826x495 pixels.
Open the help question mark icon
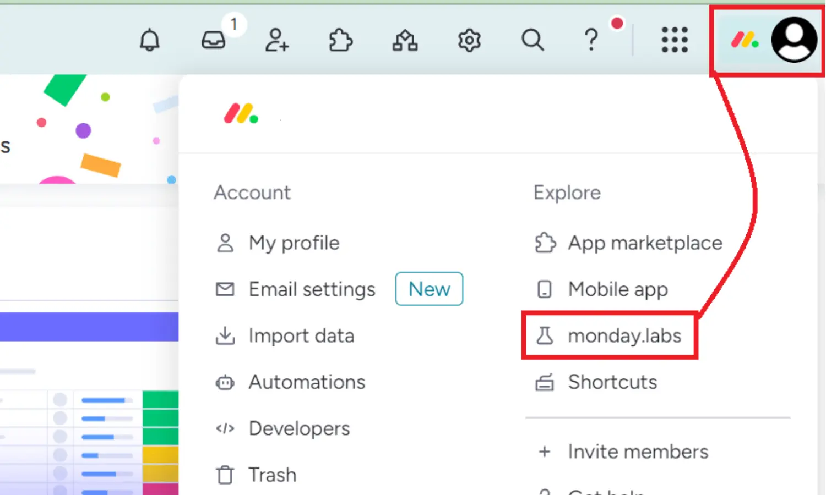(x=591, y=40)
